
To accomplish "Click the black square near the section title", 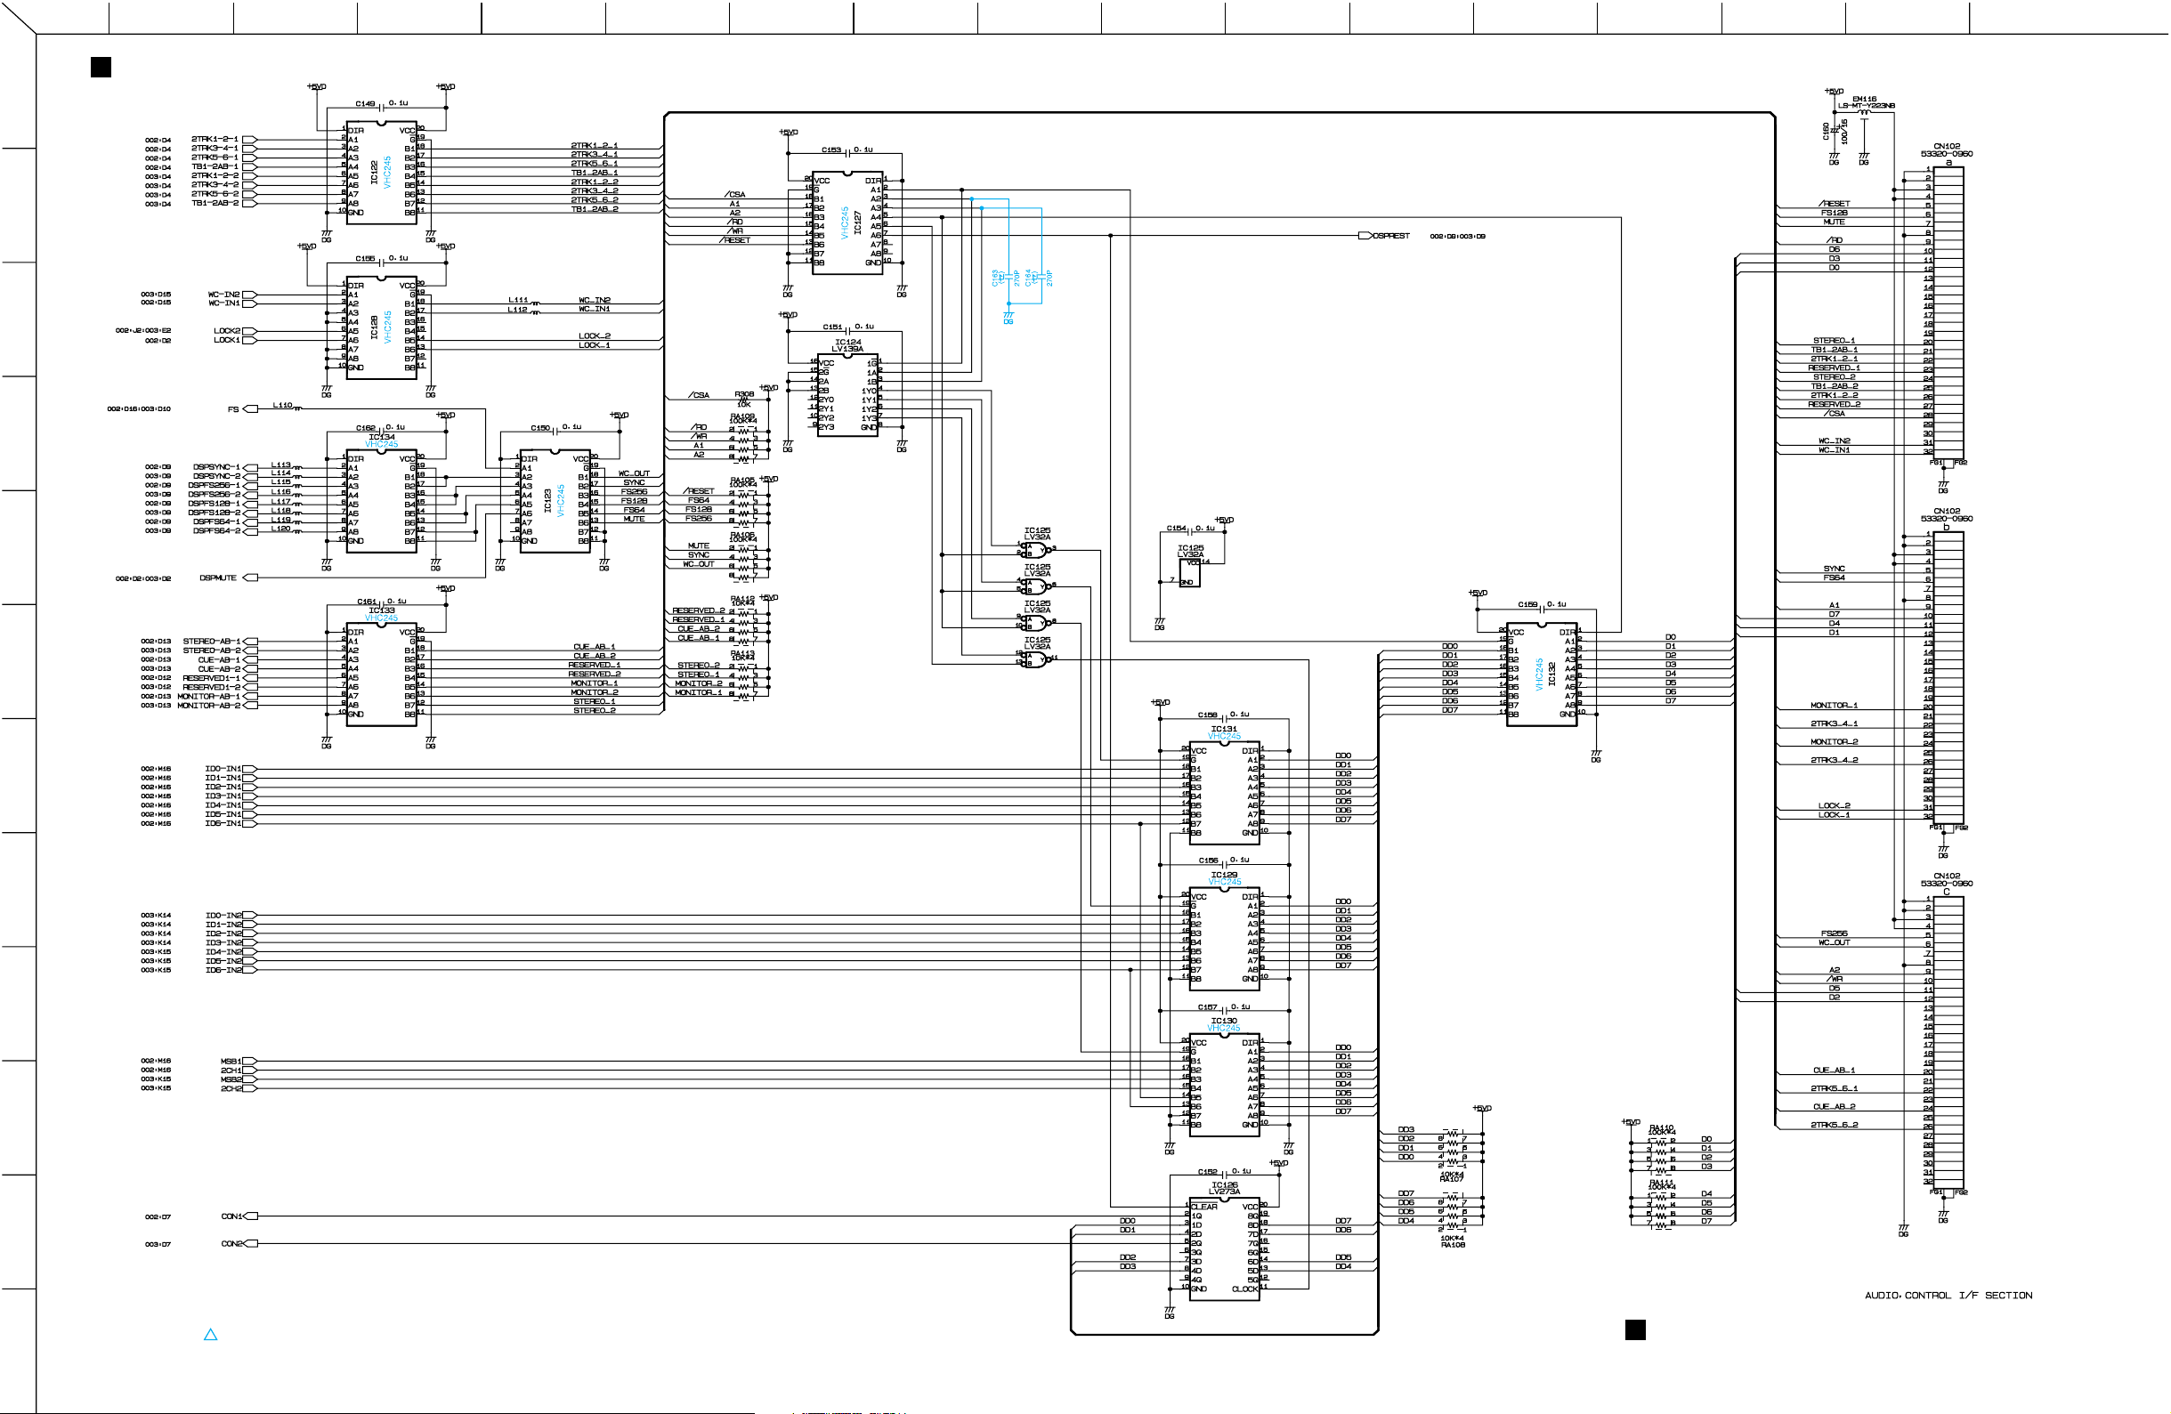I will click(x=1635, y=1330).
